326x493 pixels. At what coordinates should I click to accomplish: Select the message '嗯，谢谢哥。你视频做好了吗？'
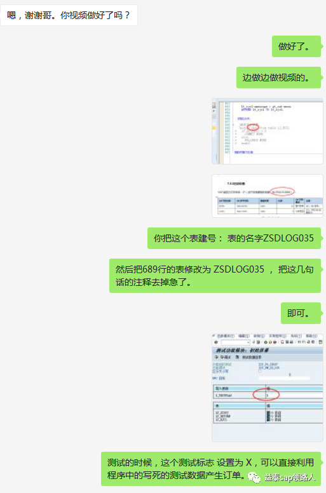[x=69, y=15]
